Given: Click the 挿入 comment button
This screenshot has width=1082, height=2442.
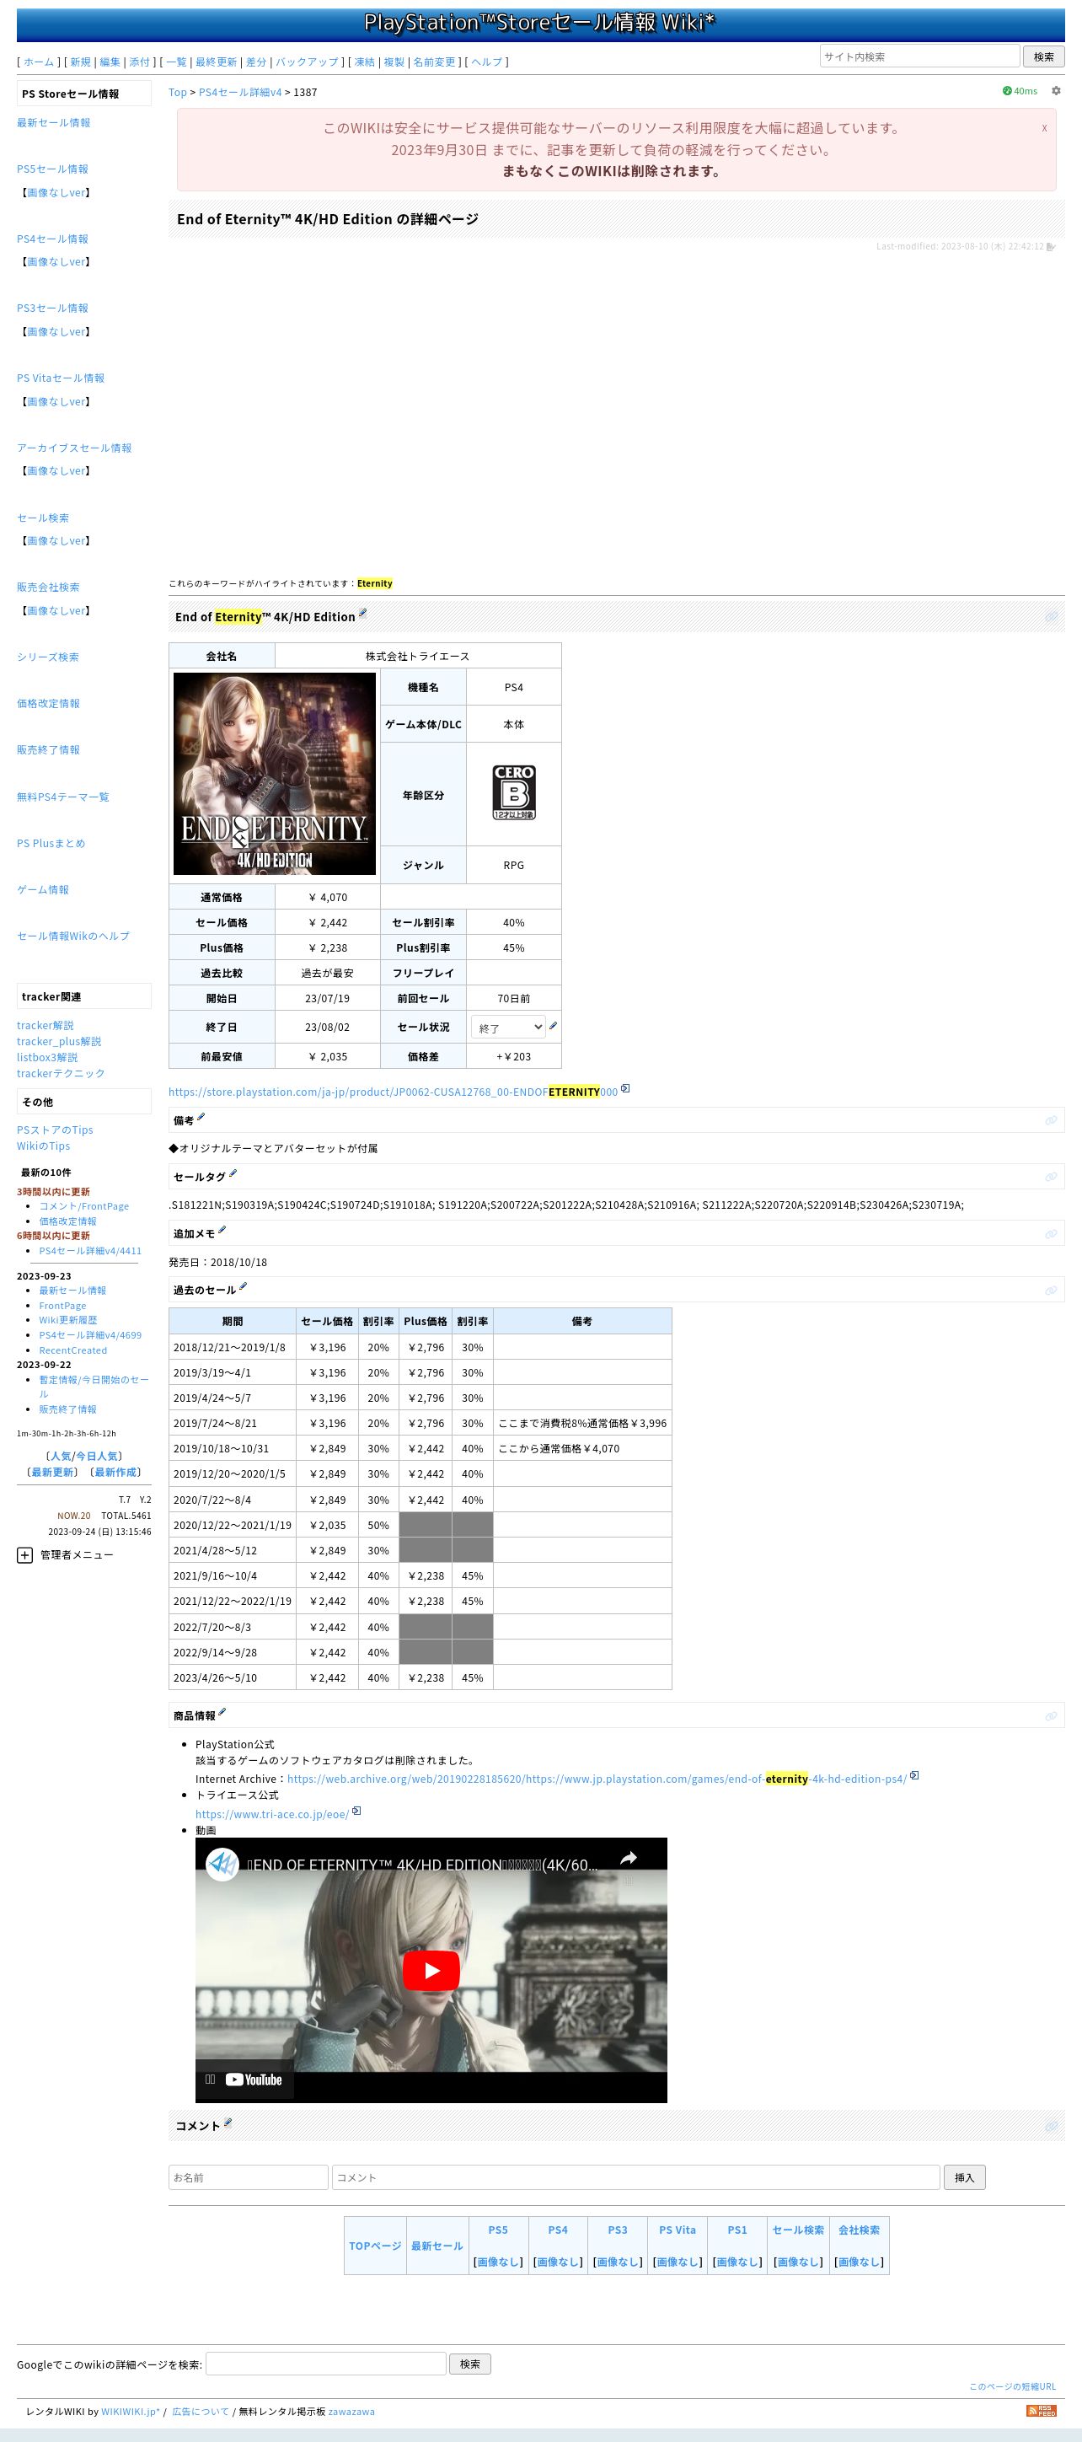Looking at the screenshot, I should 965,2177.
